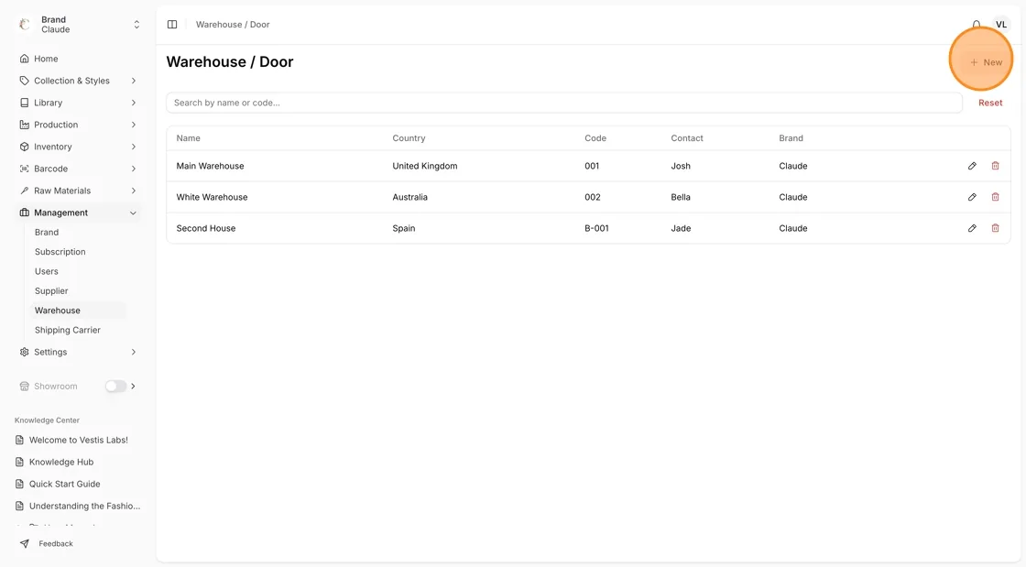Click the Knowledge Hub document icon
Viewport: 1026px width, 567px height.
[x=19, y=463]
